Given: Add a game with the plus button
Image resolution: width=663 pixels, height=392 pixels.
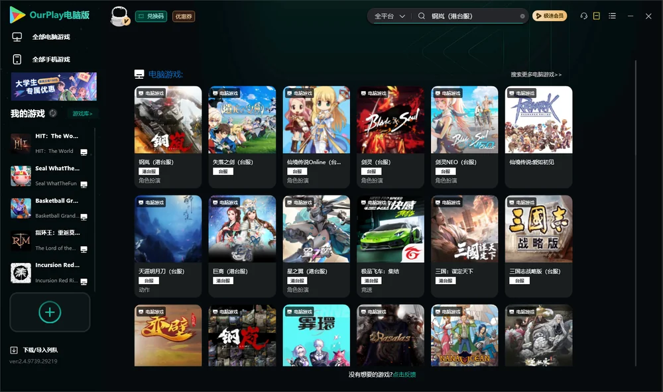Looking at the screenshot, I should tap(50, 312).
